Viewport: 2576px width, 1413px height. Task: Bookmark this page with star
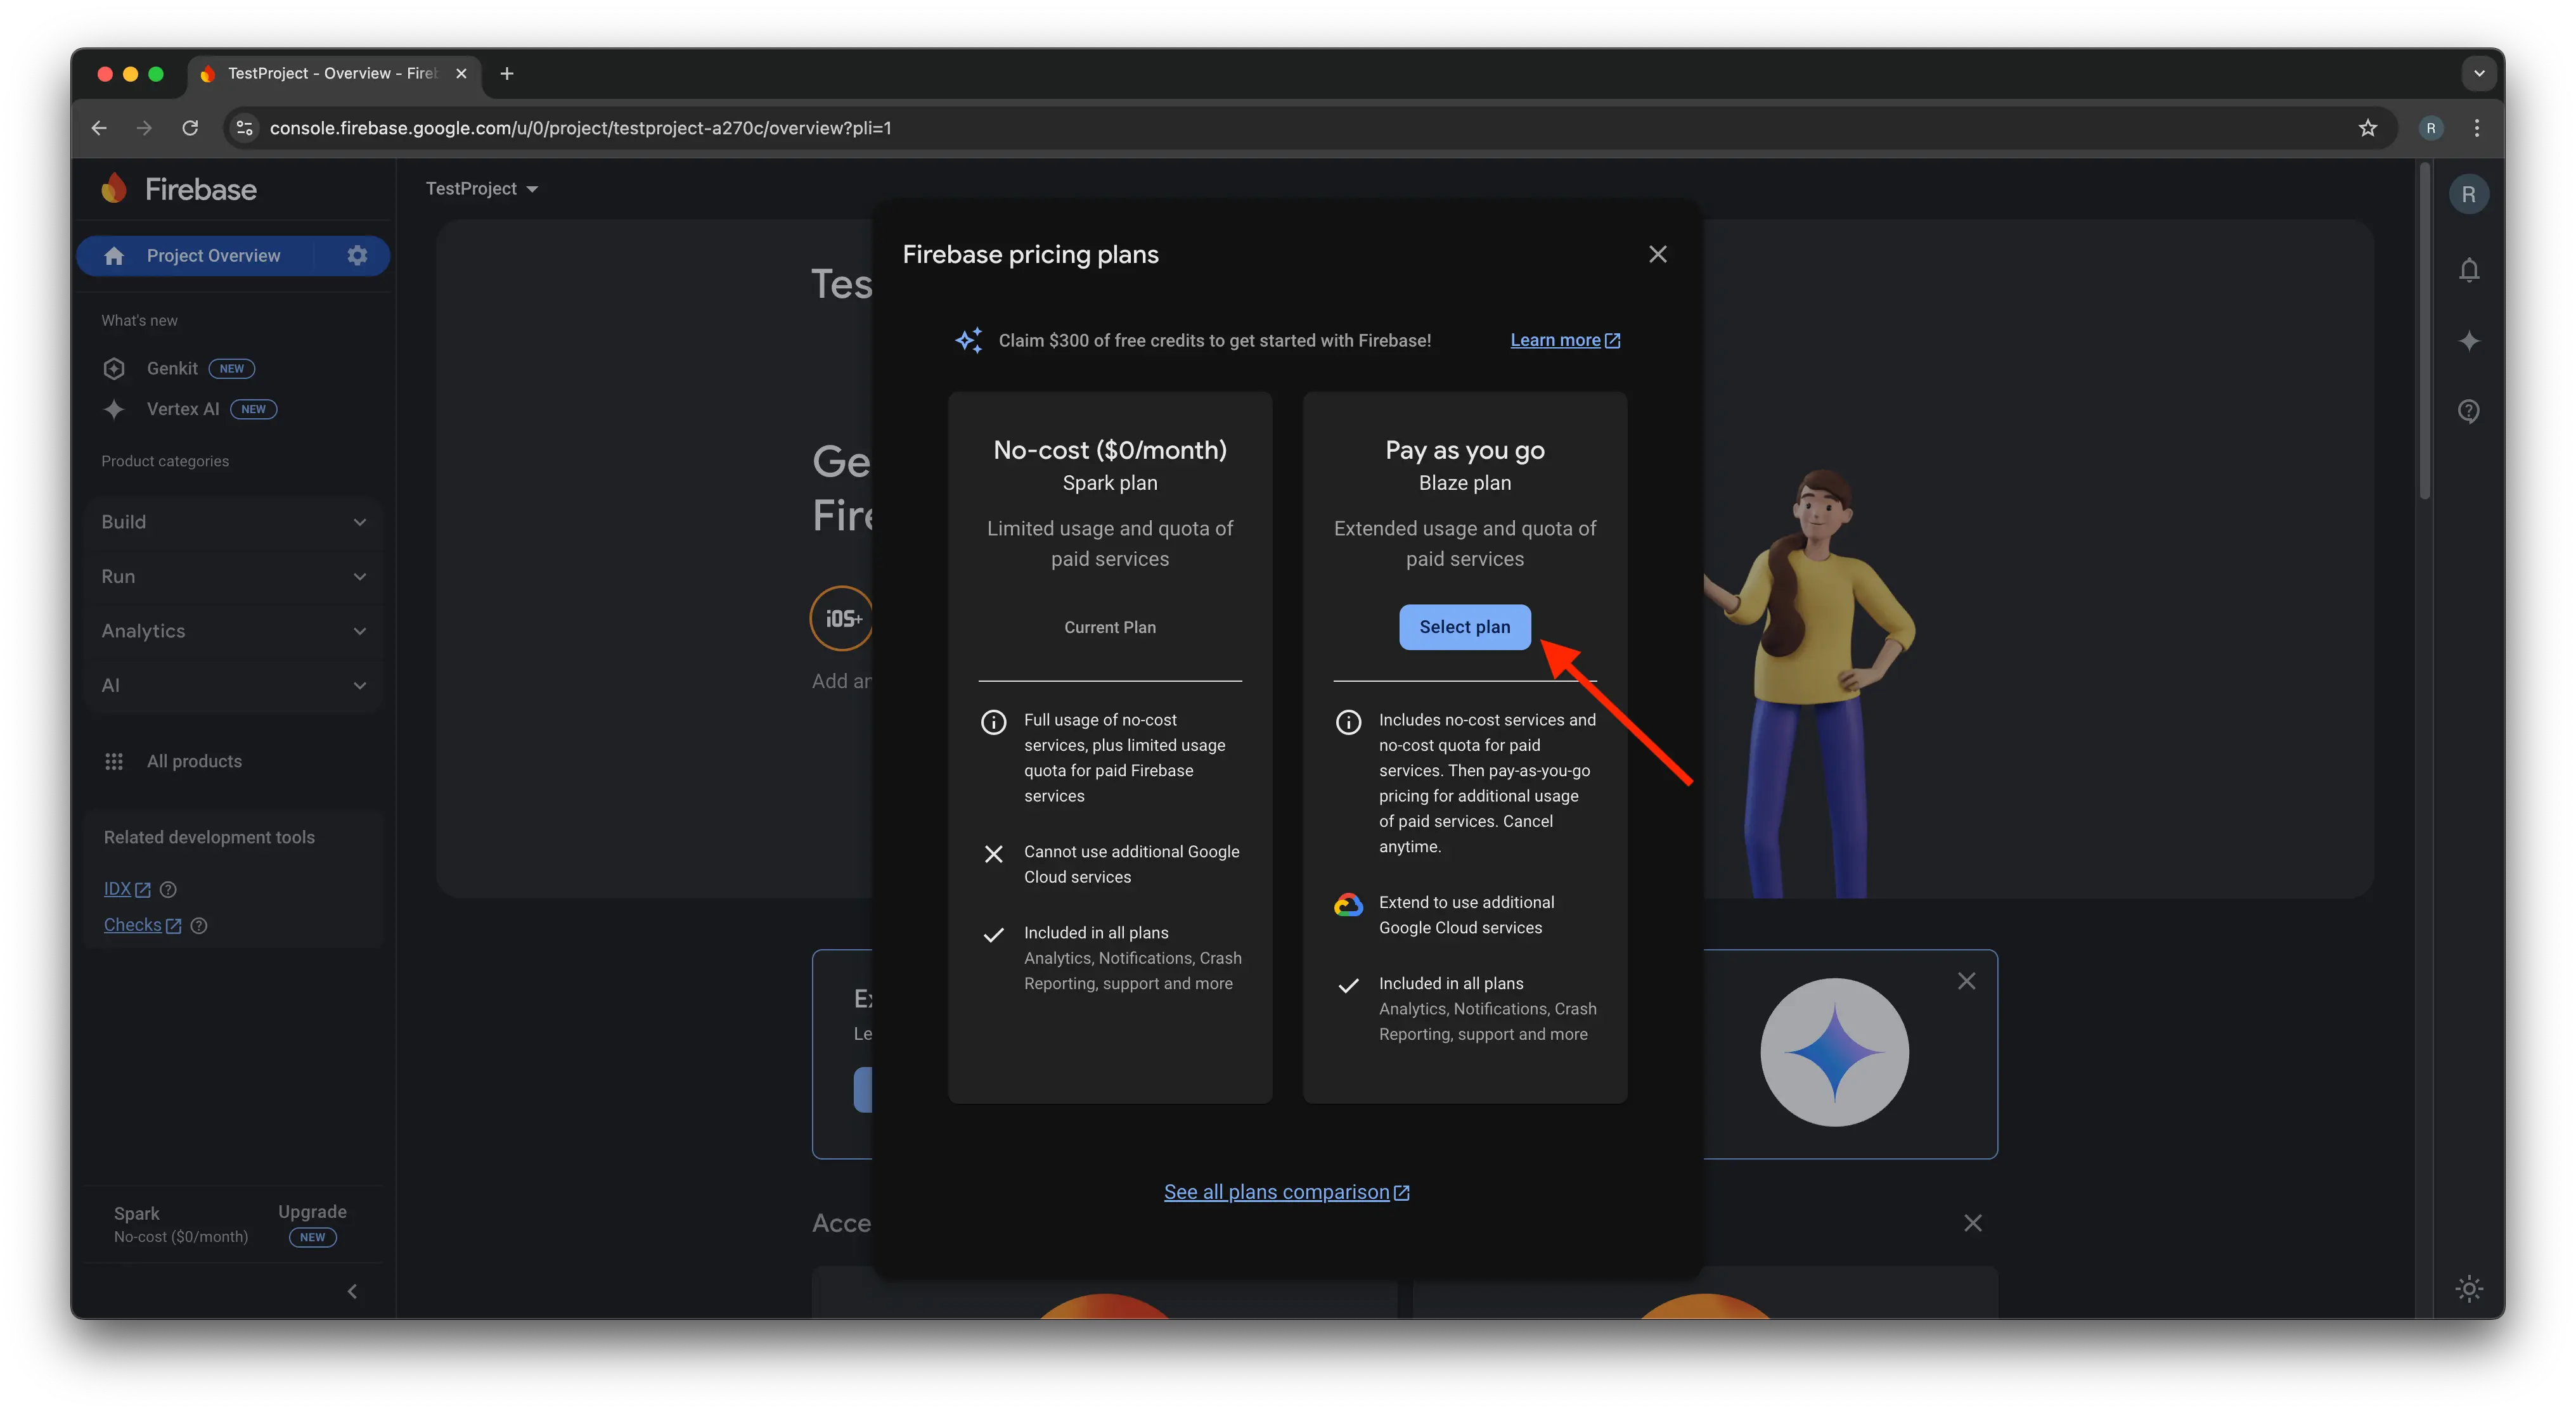point(2367,128)
